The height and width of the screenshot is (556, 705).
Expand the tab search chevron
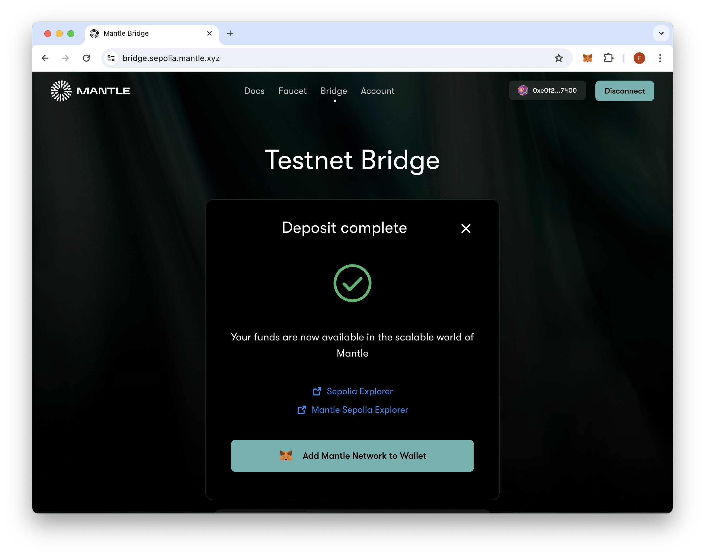click(x=661, y=34)
